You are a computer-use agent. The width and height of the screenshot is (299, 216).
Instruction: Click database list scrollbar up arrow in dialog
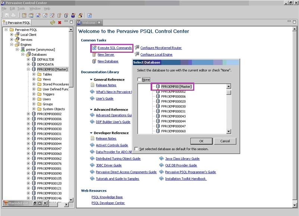click(x=229, y=86)
